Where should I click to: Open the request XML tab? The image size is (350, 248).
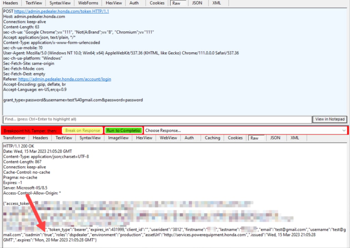[x=216, y=3]
